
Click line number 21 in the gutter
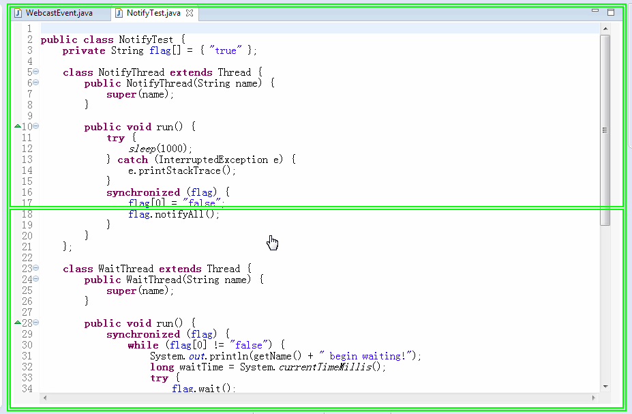27,247
